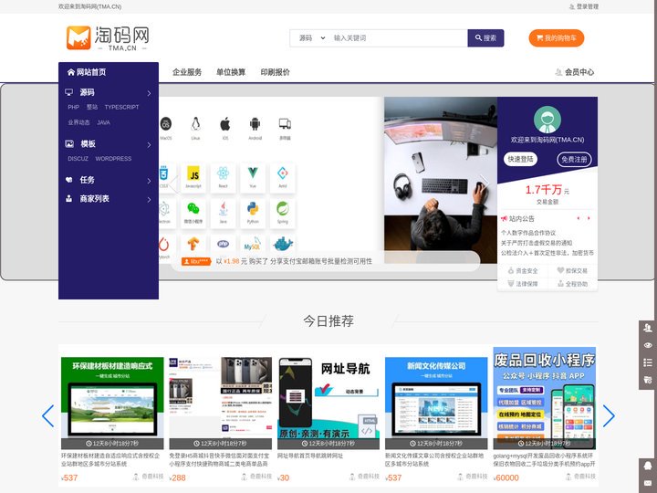657x493 pixels.
Task: Select the Spring leaf tile
Action: pyautogui.click(x=283, y=212)
